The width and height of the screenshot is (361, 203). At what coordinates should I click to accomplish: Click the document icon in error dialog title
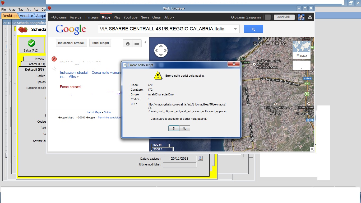(125, 65)
